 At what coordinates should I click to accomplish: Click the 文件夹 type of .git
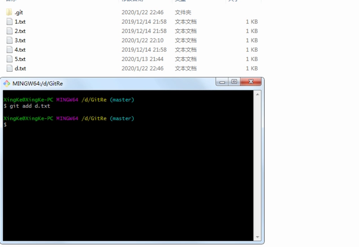pyautogui.click(x=183, y=13)
